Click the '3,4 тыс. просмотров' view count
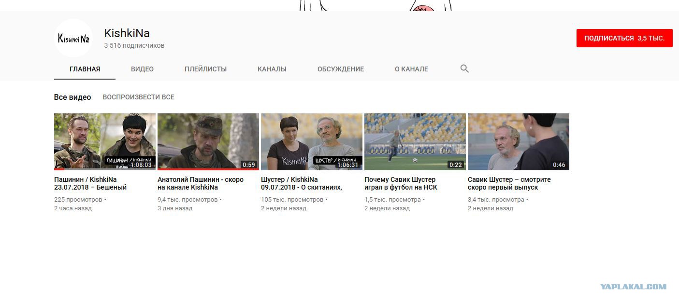The image size is (679, 301). [x=496, y=199]
